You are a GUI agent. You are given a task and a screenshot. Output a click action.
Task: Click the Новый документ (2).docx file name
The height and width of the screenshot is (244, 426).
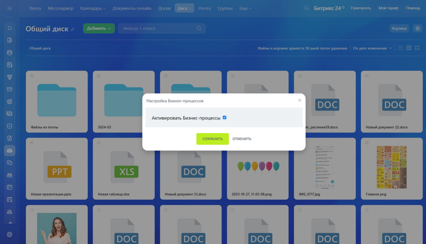pos(387,127)
